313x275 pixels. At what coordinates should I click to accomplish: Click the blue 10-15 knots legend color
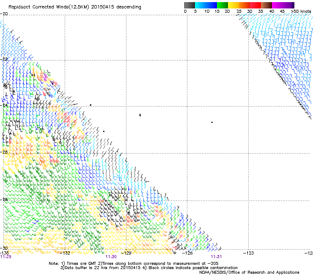point(211,5)
